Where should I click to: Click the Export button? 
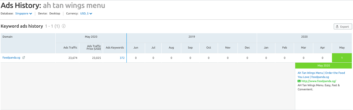pyautogui.click(x=343, y=26)
